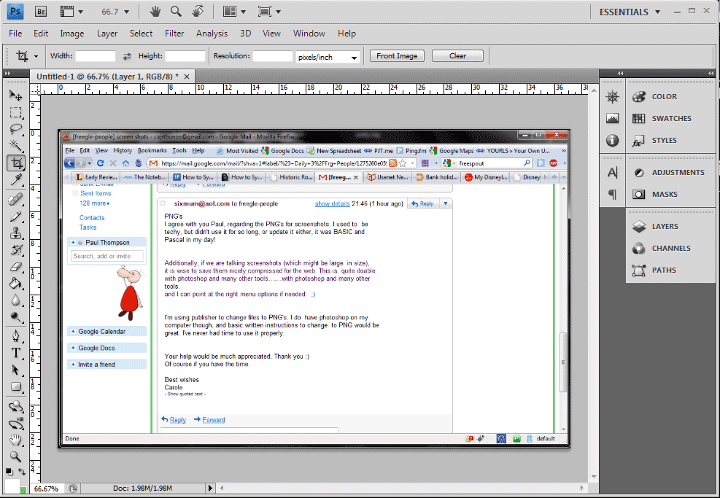The image size is (720, 498).
Task: Launch Adobe Bridge from the Br icon
Action: click(41, 12)
